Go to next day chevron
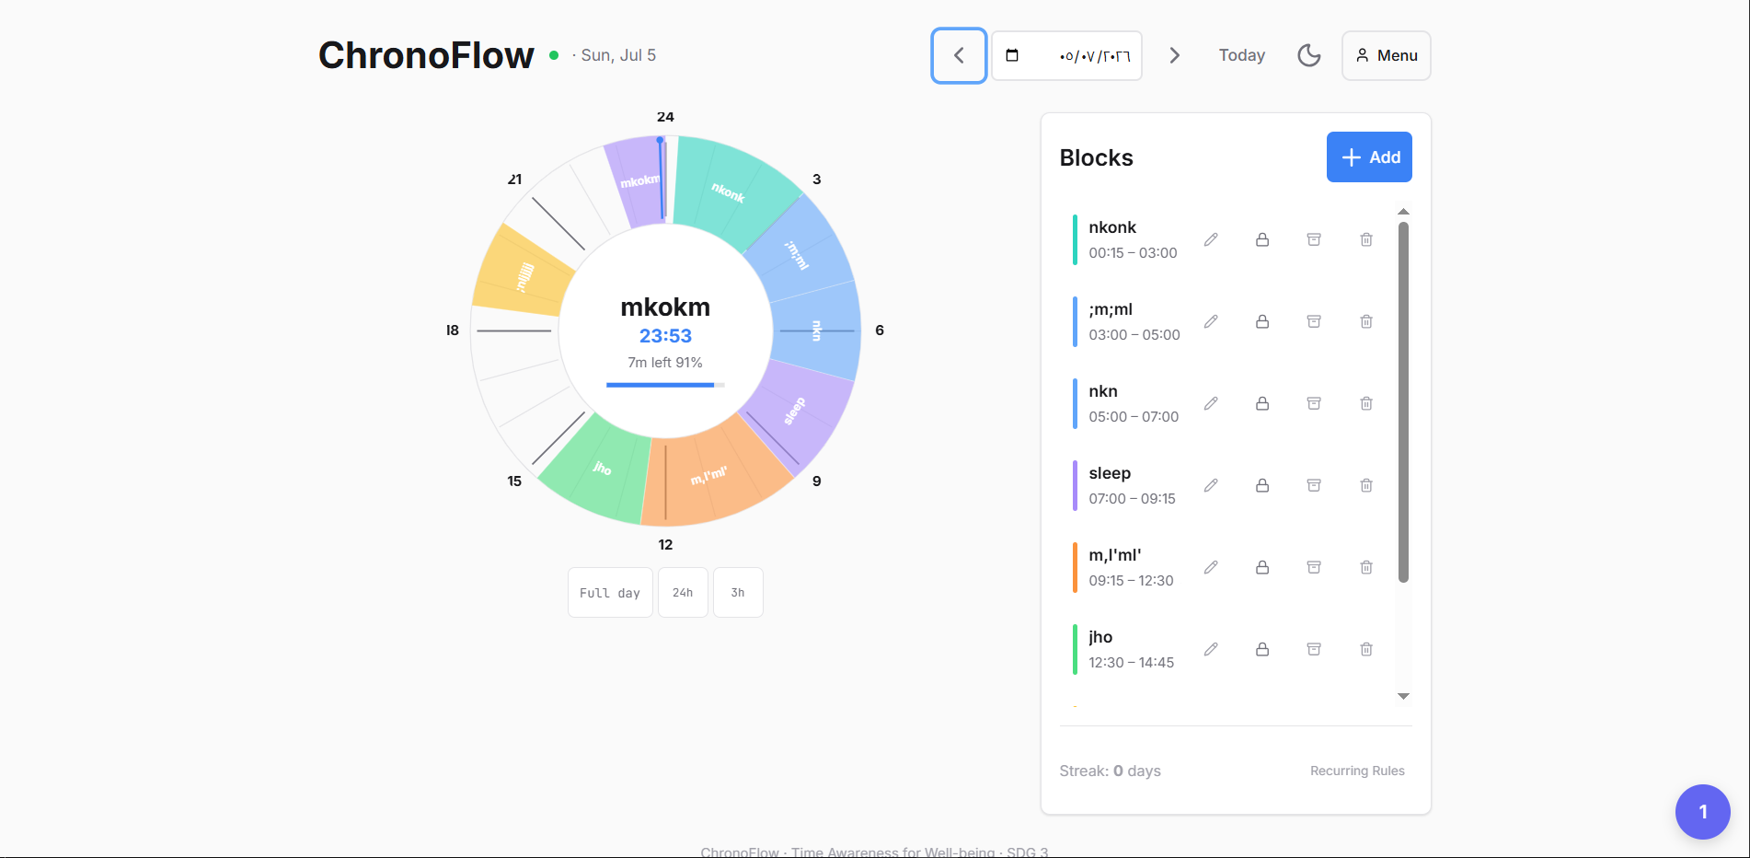Screen dimensions: 1750x858 1174,55
